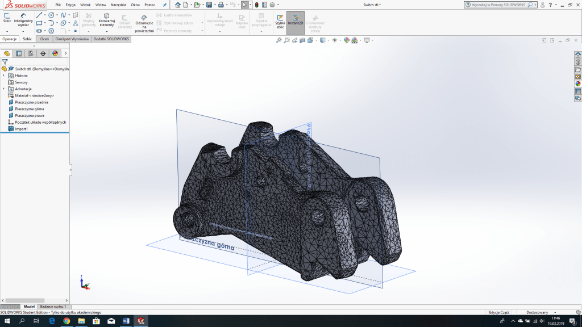This screenshot has height=327, width=582.
Task: Open the DisplayManager tab in feature panel
Action: (x=55, y=53)
